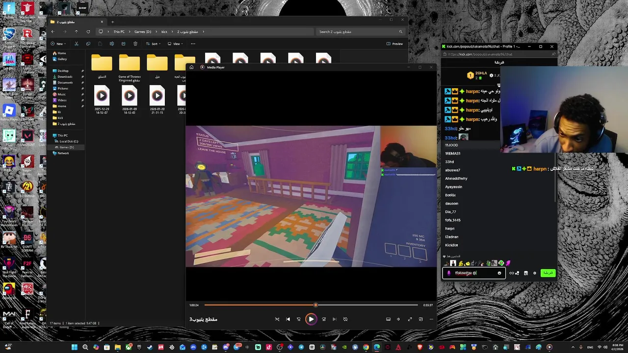Skip forward 30 seconds in Media Player
Viewport: 628px width, 353px height.
pyautogui.click(x=324, y=319)
